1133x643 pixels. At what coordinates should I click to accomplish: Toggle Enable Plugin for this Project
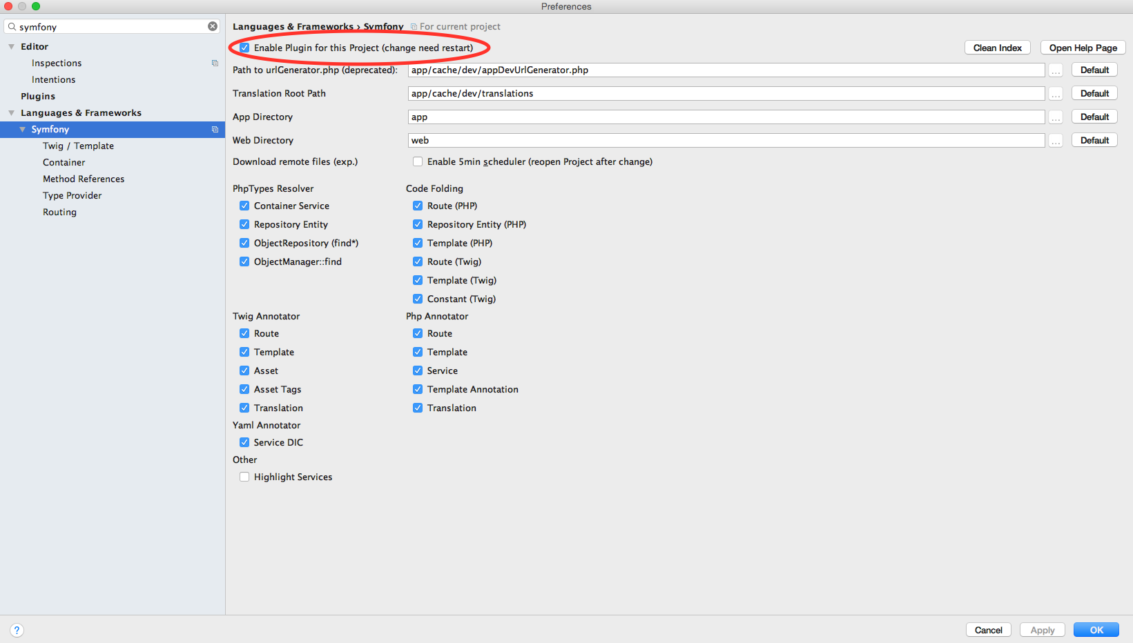[x=244, y=48]
